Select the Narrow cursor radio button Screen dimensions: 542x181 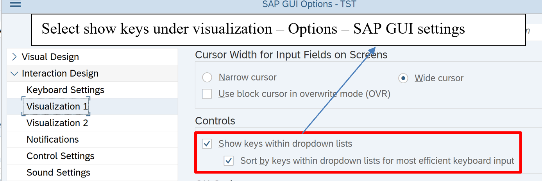click(207, 78)
